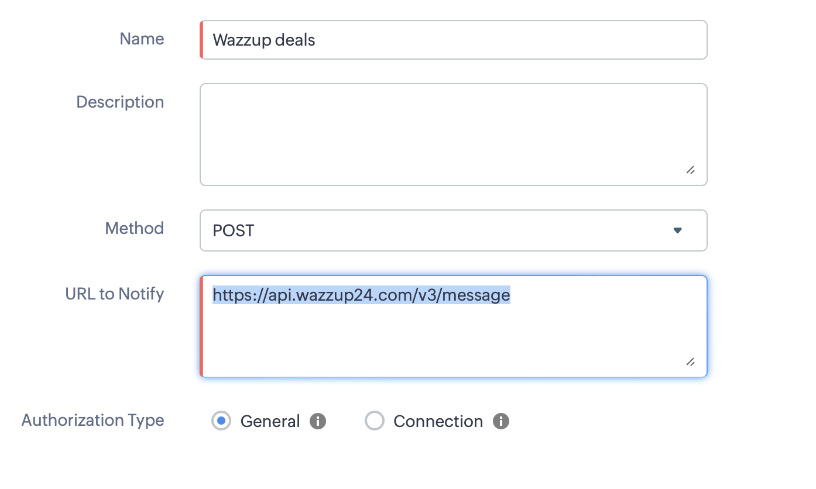Click the URL to Notify resize handle
The height and width of the screenshot is (489, 816).
point(690,362)
